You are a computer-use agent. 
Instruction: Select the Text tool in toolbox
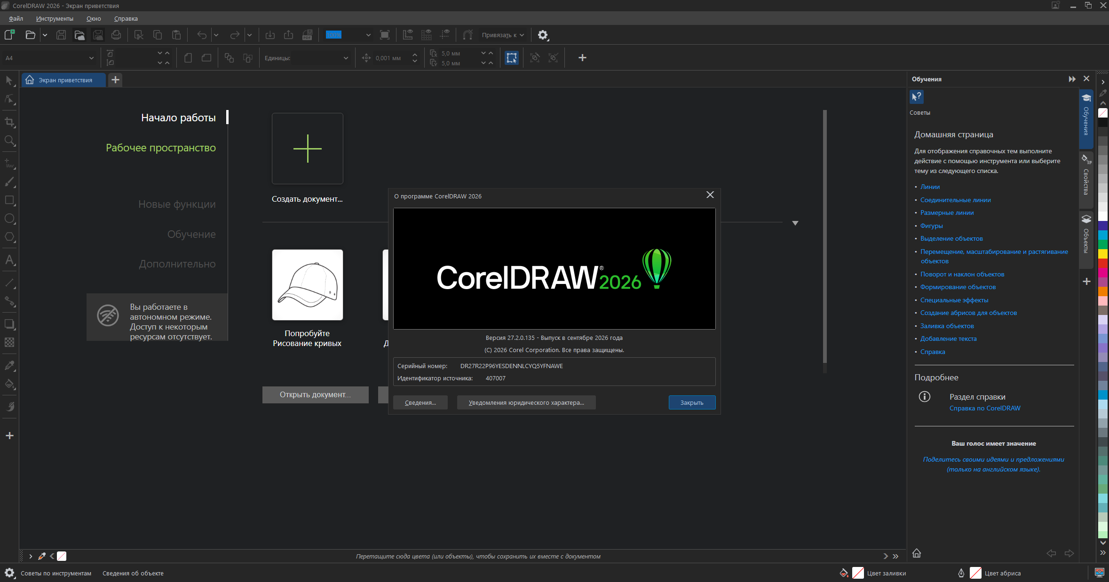coord(9,260)
